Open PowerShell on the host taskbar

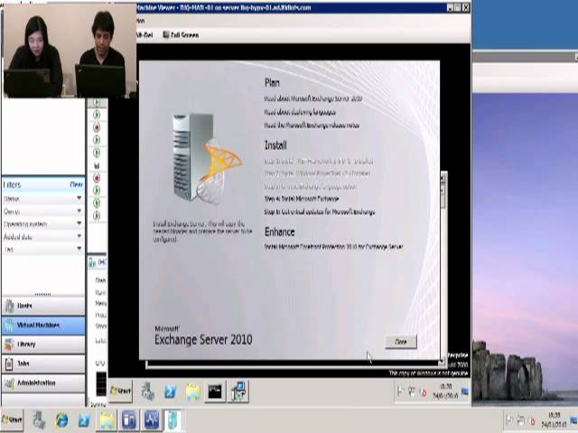[x=84, y=420]
